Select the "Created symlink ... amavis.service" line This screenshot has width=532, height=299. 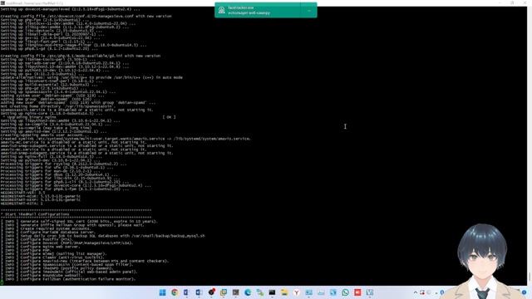[126, 139]
